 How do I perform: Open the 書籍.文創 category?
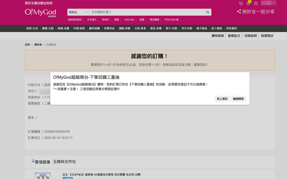(48, 28)
